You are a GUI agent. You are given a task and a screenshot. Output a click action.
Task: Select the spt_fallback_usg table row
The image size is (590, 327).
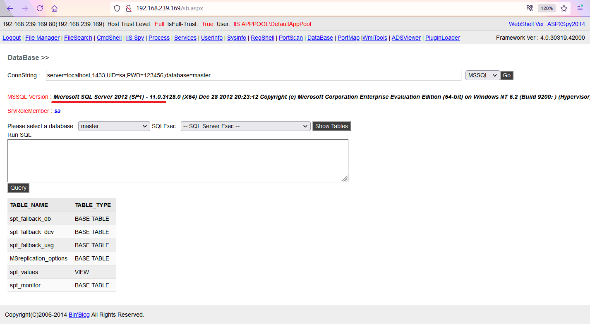tap(62, 245)
